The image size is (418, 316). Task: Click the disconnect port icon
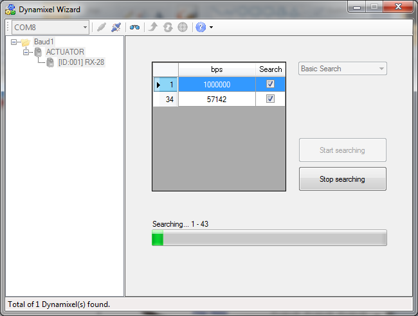click(x=116, y=28)
